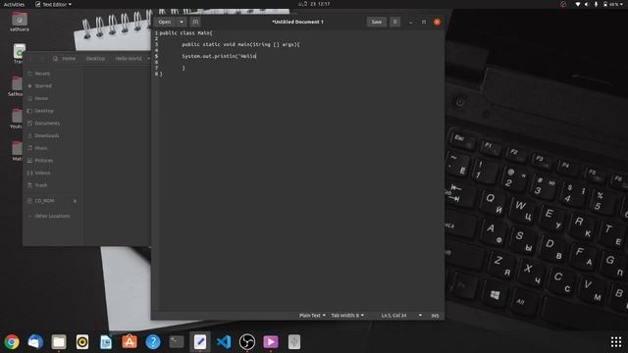The width and height of the screenshot is (628, 353).
Task: Click the volume icon in the top bar
Action: (587, 4)
